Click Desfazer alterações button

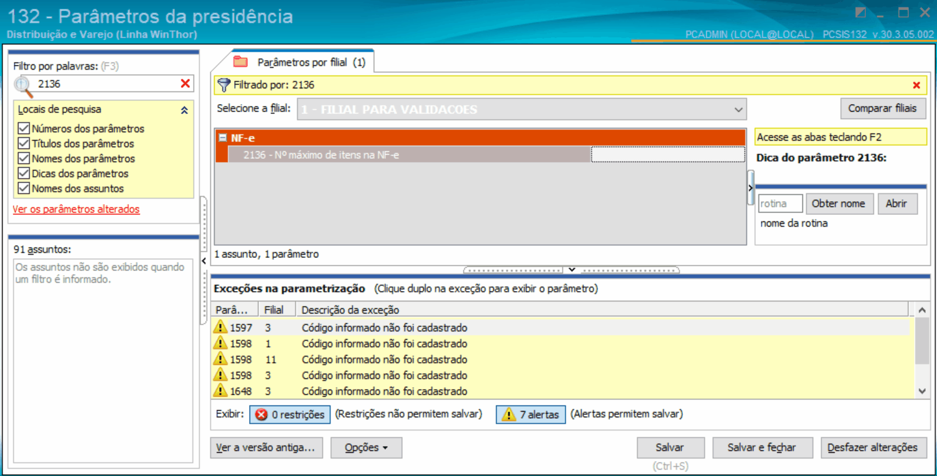(873, 447)
